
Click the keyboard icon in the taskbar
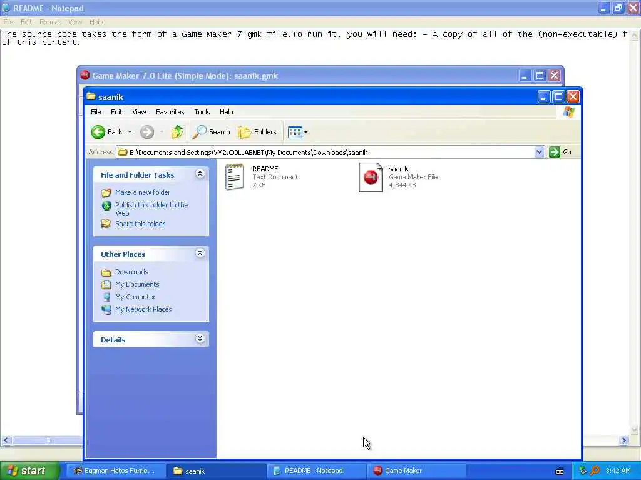560,471
